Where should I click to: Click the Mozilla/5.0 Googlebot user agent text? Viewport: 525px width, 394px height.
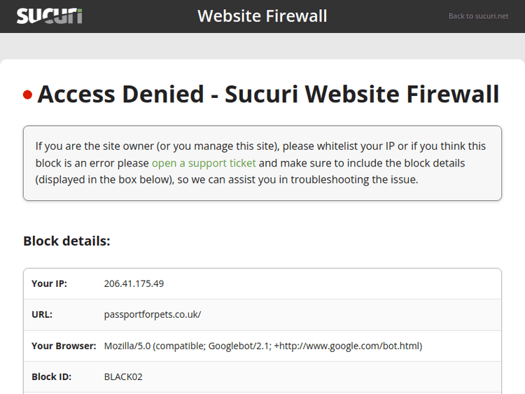[263, 346]
